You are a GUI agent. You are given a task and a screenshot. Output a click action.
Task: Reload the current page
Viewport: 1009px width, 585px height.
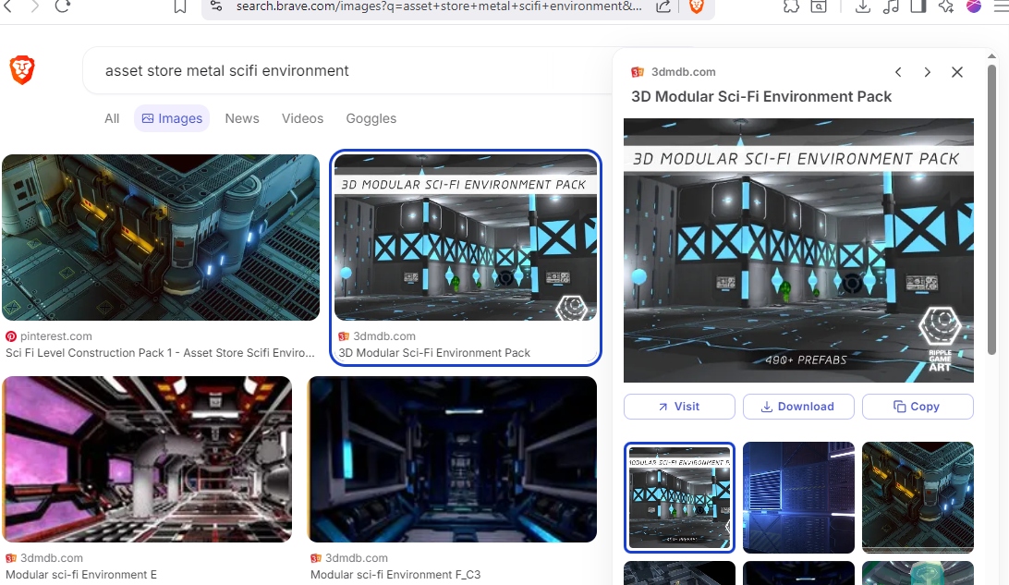pyautogui.click(x=63, y=6)
